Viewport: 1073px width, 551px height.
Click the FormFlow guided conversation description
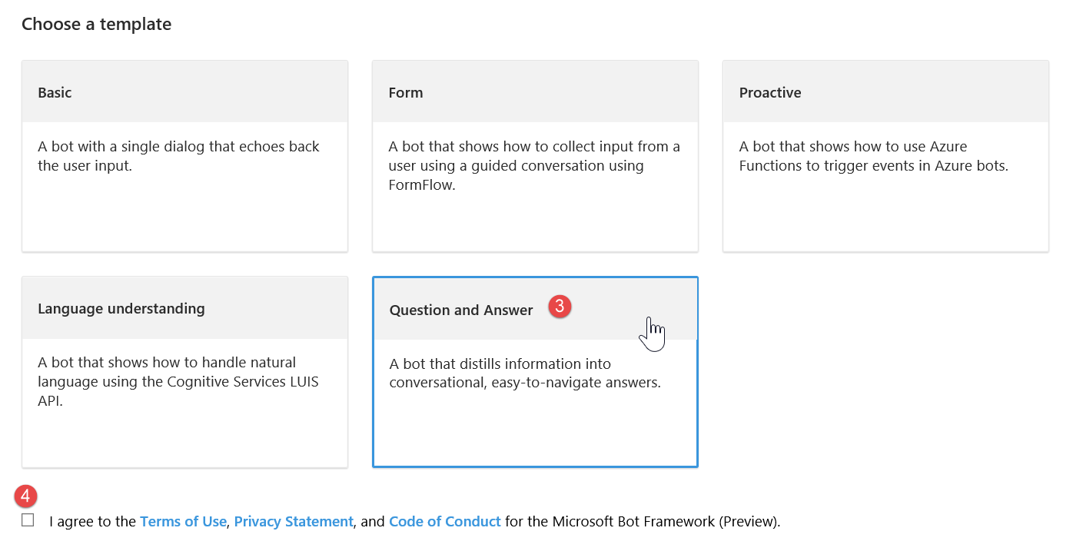pos(534,165)
